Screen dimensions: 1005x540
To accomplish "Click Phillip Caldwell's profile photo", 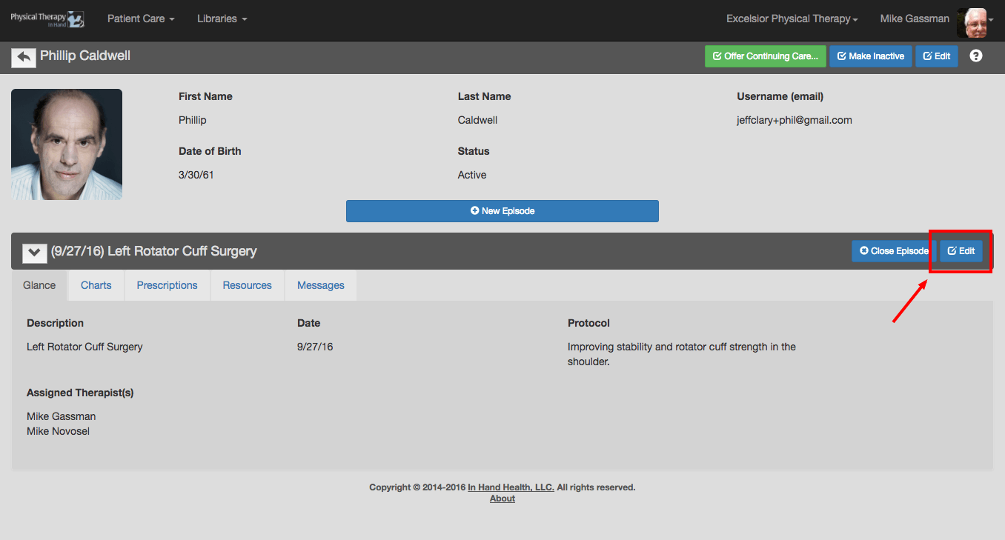I will tap(67, 144).
